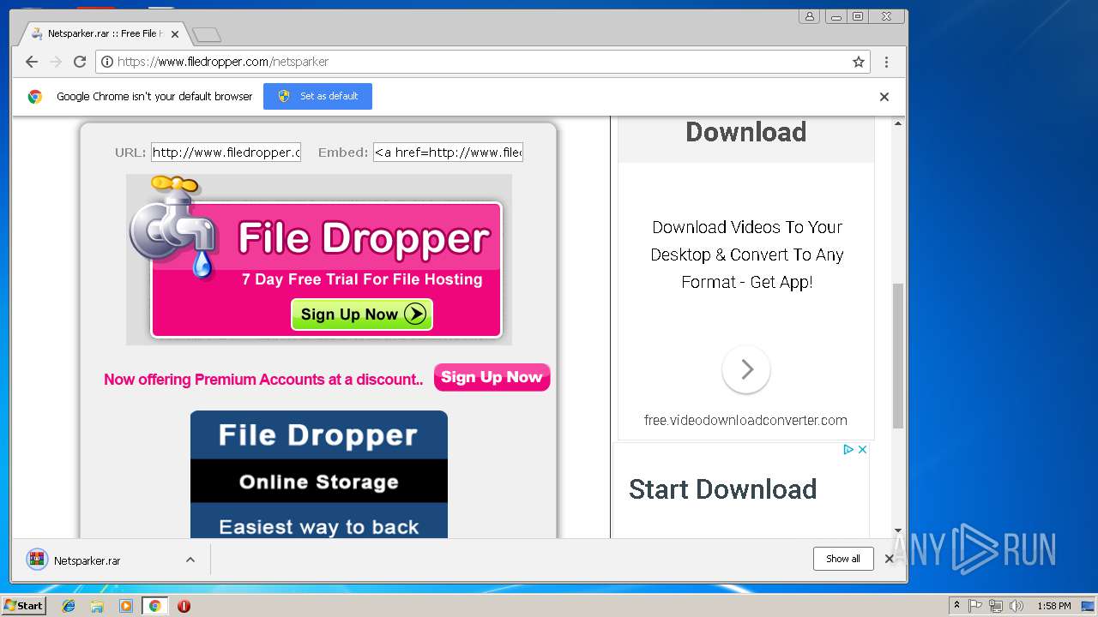Viewport: 1098px width, 617px height.
Task: Click the system clock 1:58 PM
Action: [1053, 606]
